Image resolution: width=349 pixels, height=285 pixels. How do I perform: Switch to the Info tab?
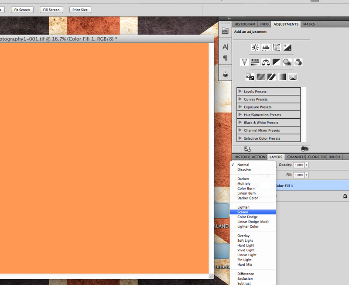[264, 24]
